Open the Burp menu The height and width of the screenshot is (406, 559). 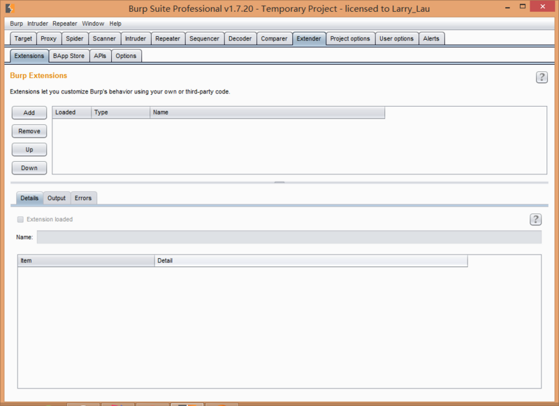(16, 24)
